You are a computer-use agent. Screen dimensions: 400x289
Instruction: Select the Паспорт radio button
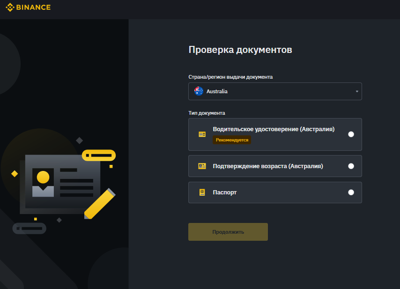[351, 193]
